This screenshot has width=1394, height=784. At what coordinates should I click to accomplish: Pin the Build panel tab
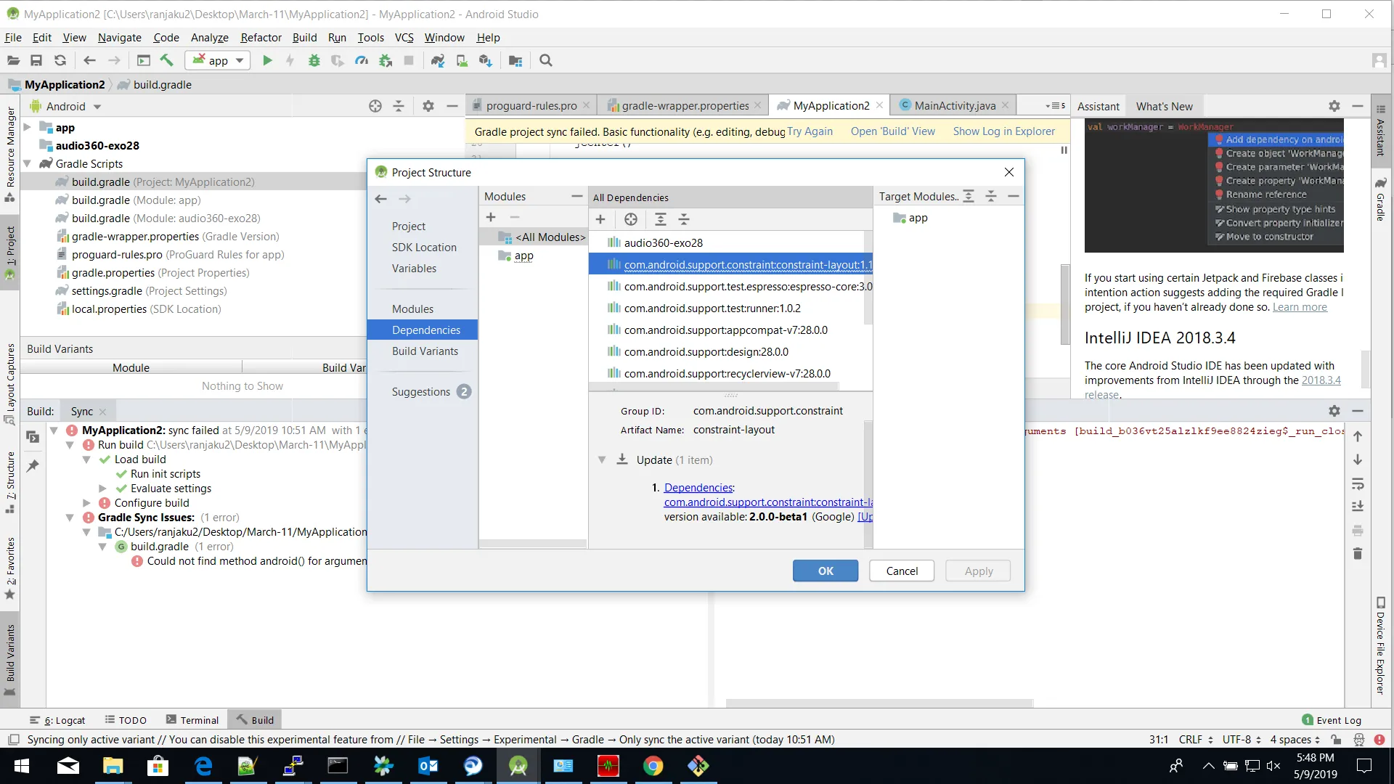[33, 466]
